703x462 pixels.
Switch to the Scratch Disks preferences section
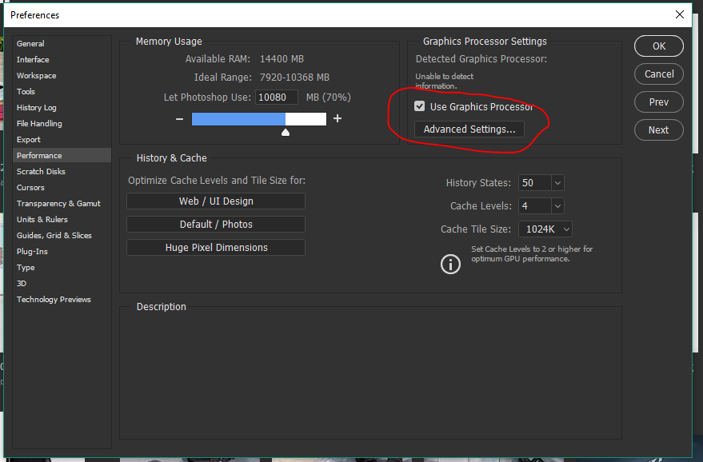point(42,171)
